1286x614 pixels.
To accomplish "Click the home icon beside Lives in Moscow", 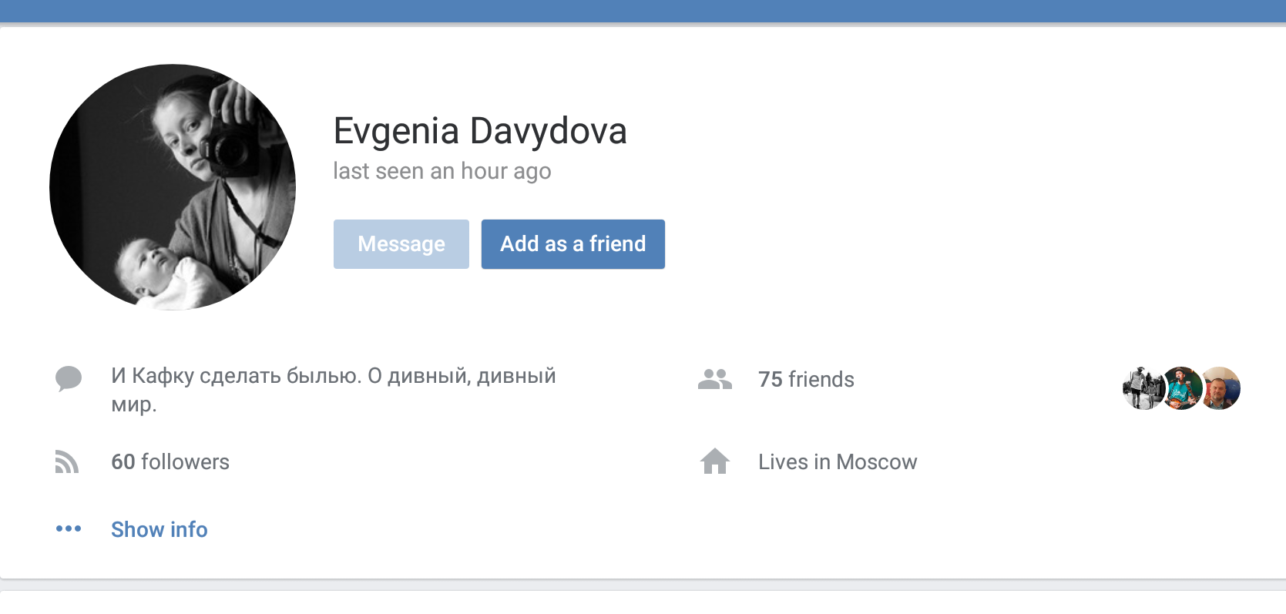I will (x=715, y=461).
